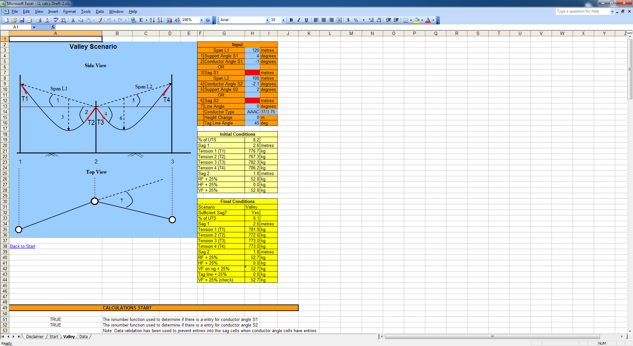Follow the Back to Start link
The image size is (633, 346).
coord(22,246)
